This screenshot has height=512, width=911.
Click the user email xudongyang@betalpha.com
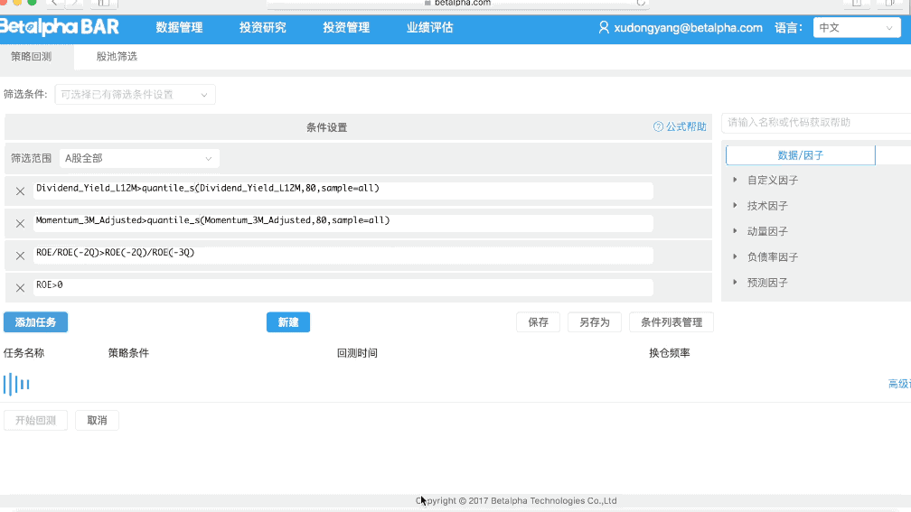[x=688, y=27]
